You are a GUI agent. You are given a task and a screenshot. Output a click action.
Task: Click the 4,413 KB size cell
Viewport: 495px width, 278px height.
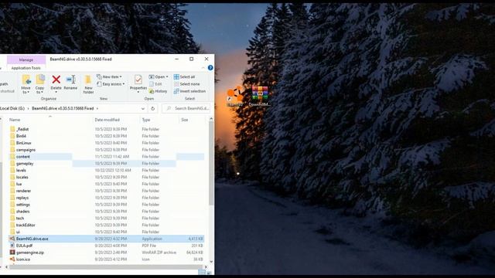point(196,239)
